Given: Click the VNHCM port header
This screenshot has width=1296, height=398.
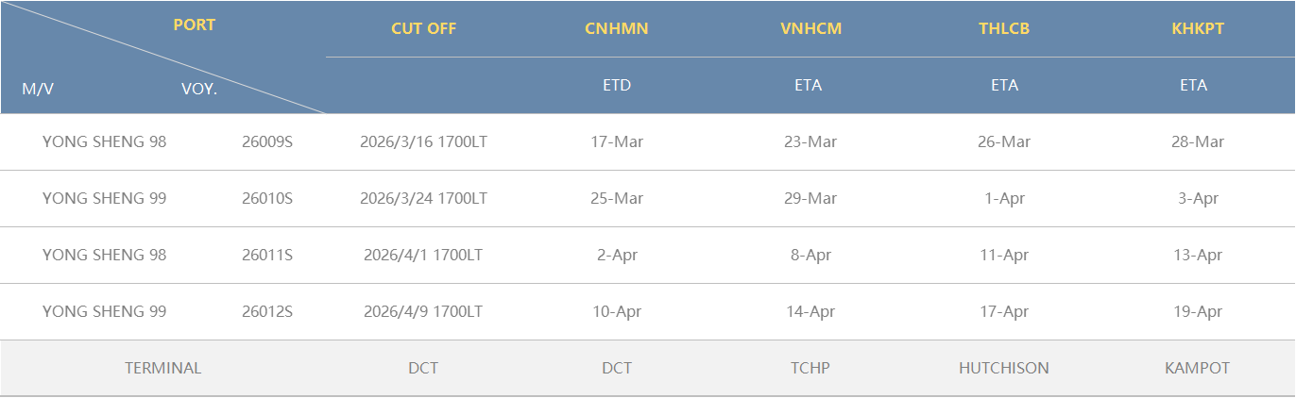Looking at the screenshot, I should [x=810, y=28].
